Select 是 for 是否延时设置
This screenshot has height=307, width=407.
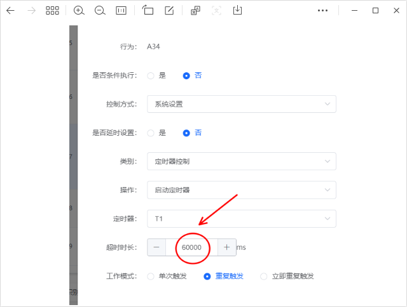tap(156, 133)
